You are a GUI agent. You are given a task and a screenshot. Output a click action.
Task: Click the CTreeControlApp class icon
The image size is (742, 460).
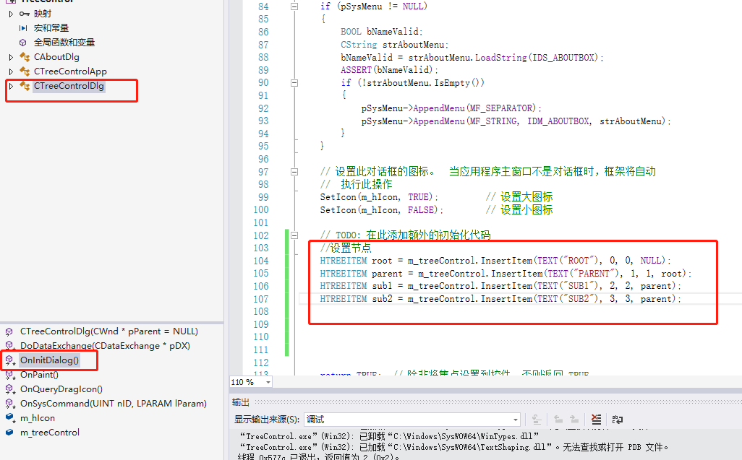point(25,71)
